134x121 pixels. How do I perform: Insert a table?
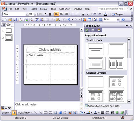tap(90, 20)
